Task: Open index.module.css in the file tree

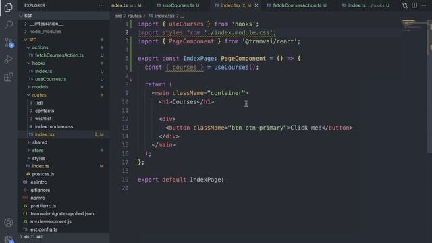Action: point(63,126)
